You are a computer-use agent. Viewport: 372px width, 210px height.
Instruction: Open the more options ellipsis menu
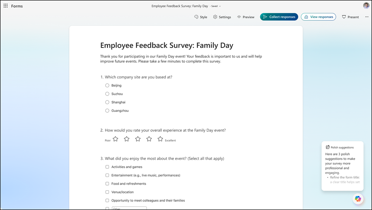367,17
